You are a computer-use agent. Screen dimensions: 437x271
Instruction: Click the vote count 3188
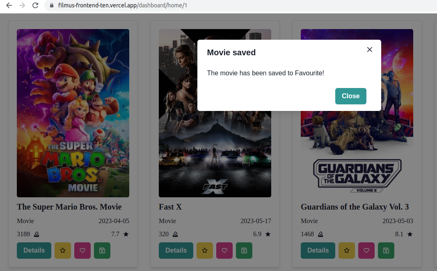tap(23, 234)
